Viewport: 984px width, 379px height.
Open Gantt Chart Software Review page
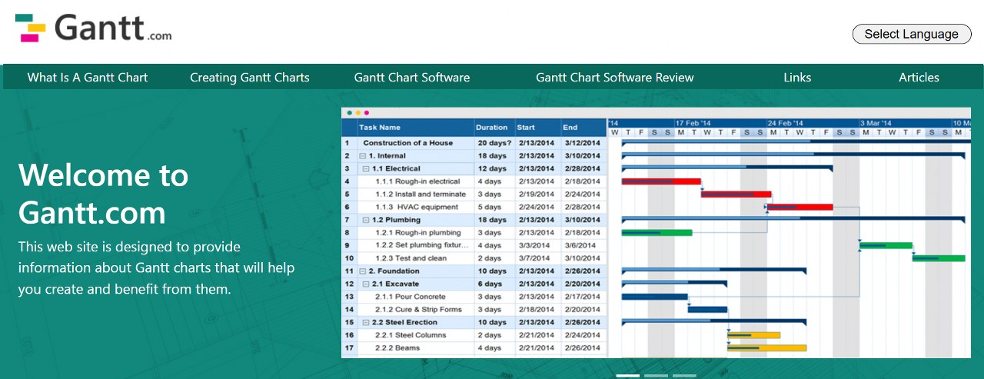click(x=615, y=78)
